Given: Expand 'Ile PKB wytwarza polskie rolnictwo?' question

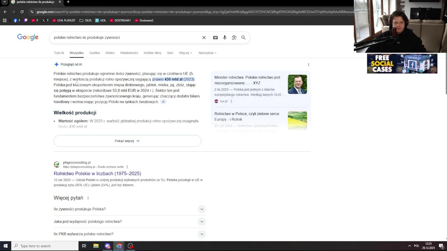Looking at the screenshot, I should click(130, 234).
